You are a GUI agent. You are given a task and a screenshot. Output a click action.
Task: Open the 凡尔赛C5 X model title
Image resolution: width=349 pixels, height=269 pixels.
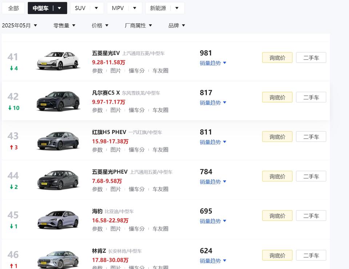click(106, 93)
